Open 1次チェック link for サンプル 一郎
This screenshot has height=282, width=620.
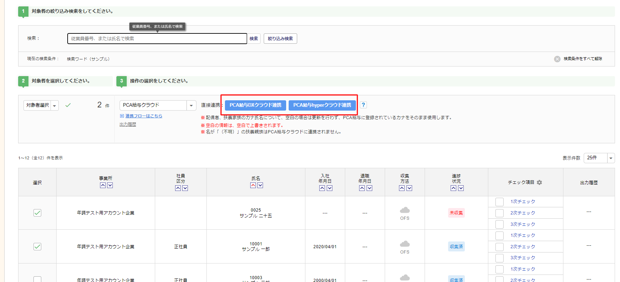(x=523, y=235)
